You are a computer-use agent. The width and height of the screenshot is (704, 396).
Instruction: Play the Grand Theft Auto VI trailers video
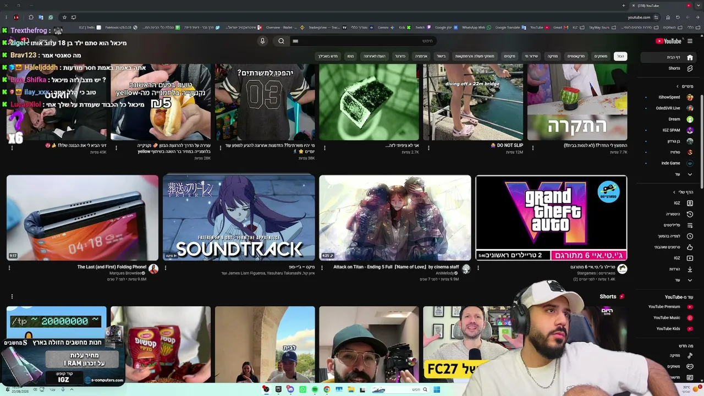[551, 218]
